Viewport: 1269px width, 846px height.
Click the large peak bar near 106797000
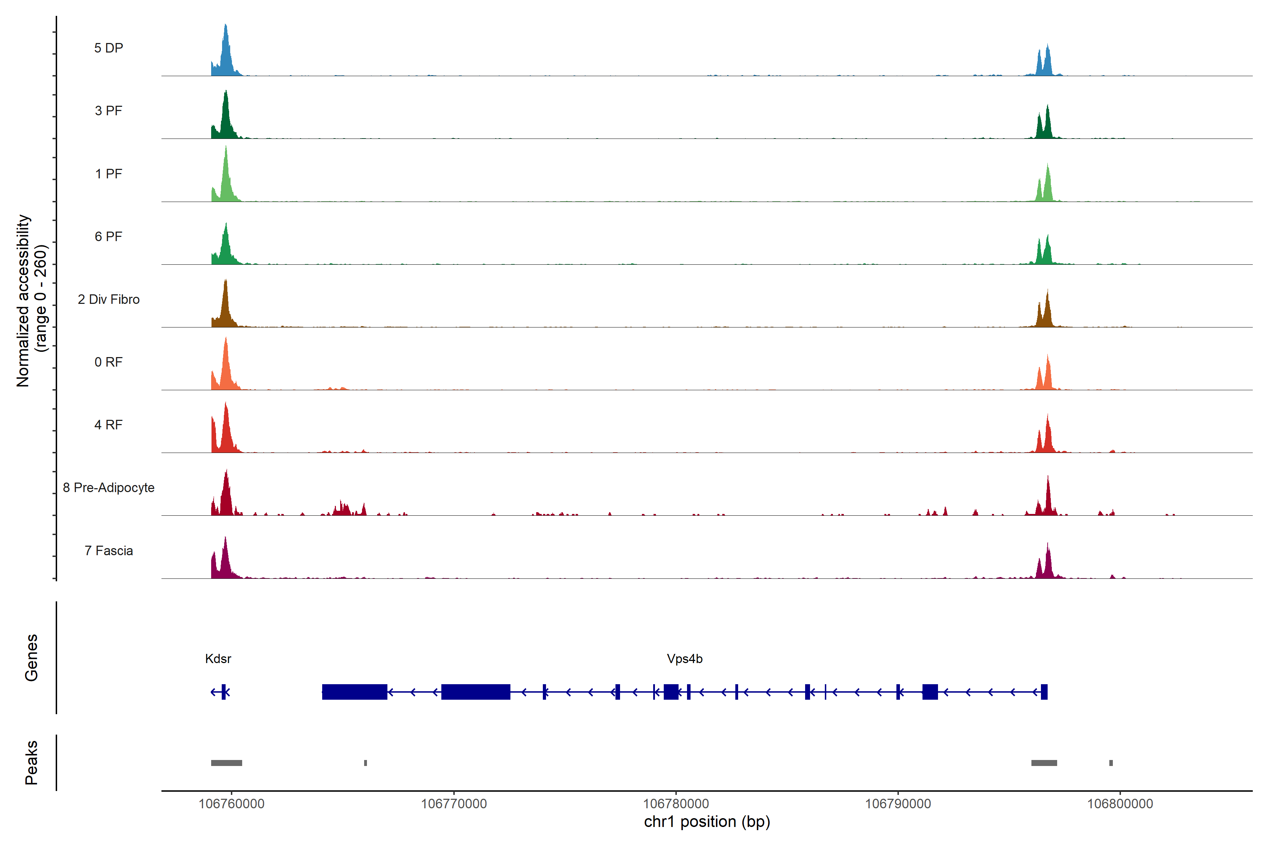tap(1044, 763)
